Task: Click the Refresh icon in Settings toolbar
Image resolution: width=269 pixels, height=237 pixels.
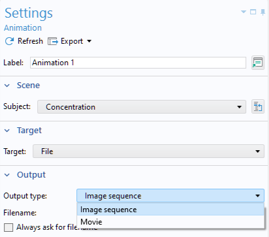Action: (9, 41)
